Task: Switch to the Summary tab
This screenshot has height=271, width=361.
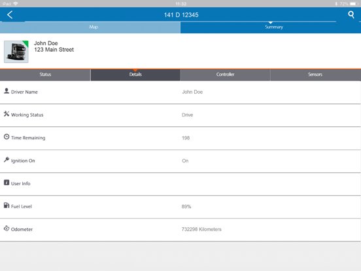Action: pyautogui.click(x=271, y=27)
